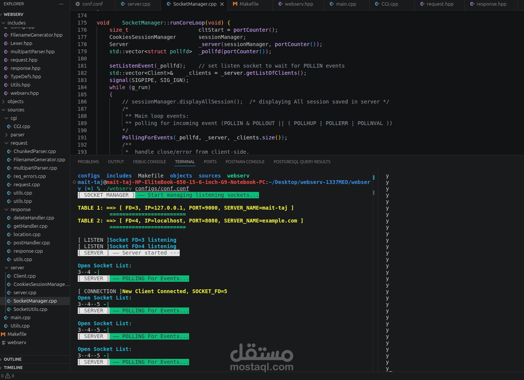Click the M icon on the Makefile tab

pos(235,4)
